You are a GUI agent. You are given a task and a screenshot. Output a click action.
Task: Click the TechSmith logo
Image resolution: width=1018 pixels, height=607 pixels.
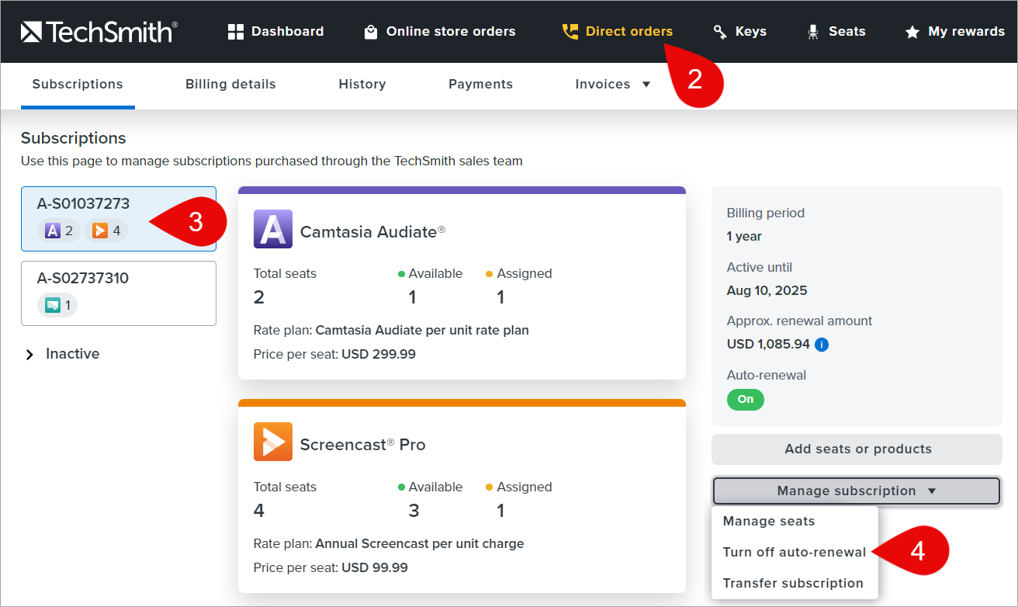click(x=99, y=31)
